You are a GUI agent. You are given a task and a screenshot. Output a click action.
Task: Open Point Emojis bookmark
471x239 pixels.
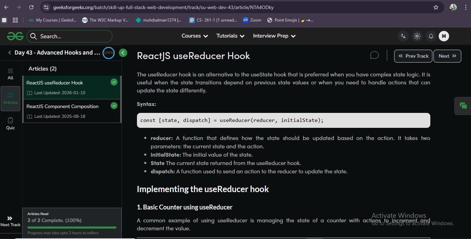point(290,20)
